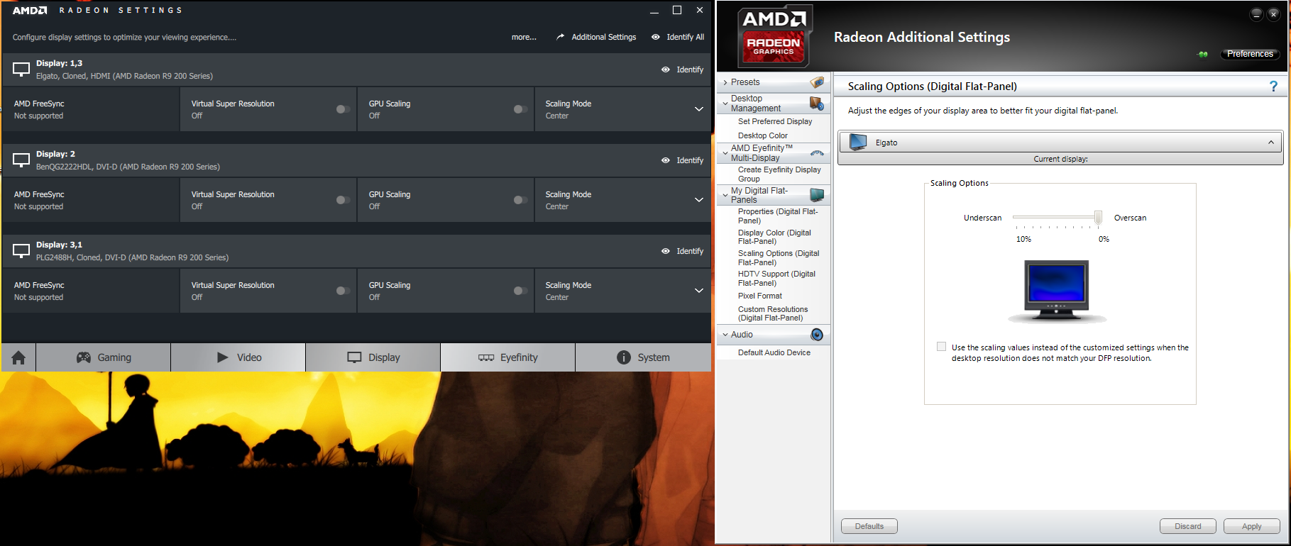The width and height of the screenshot is (1291, 546).
Task: Click the Presets icon in sidebar
Action: (817, 82)
